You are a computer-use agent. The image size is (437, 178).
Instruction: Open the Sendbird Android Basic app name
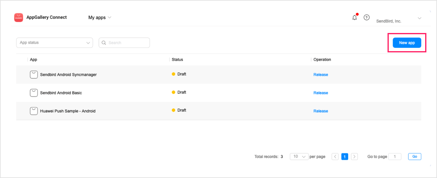click(x=61, y=93)
